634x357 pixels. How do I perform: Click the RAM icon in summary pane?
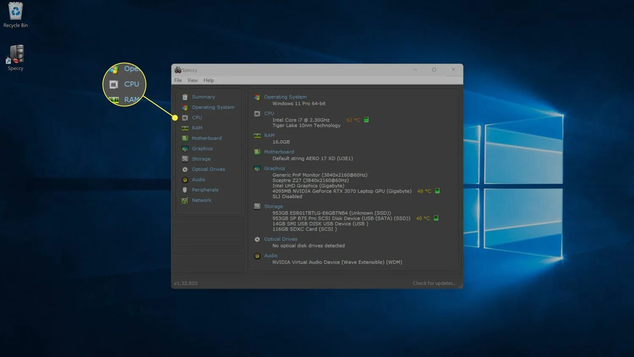tap(257, 136)
